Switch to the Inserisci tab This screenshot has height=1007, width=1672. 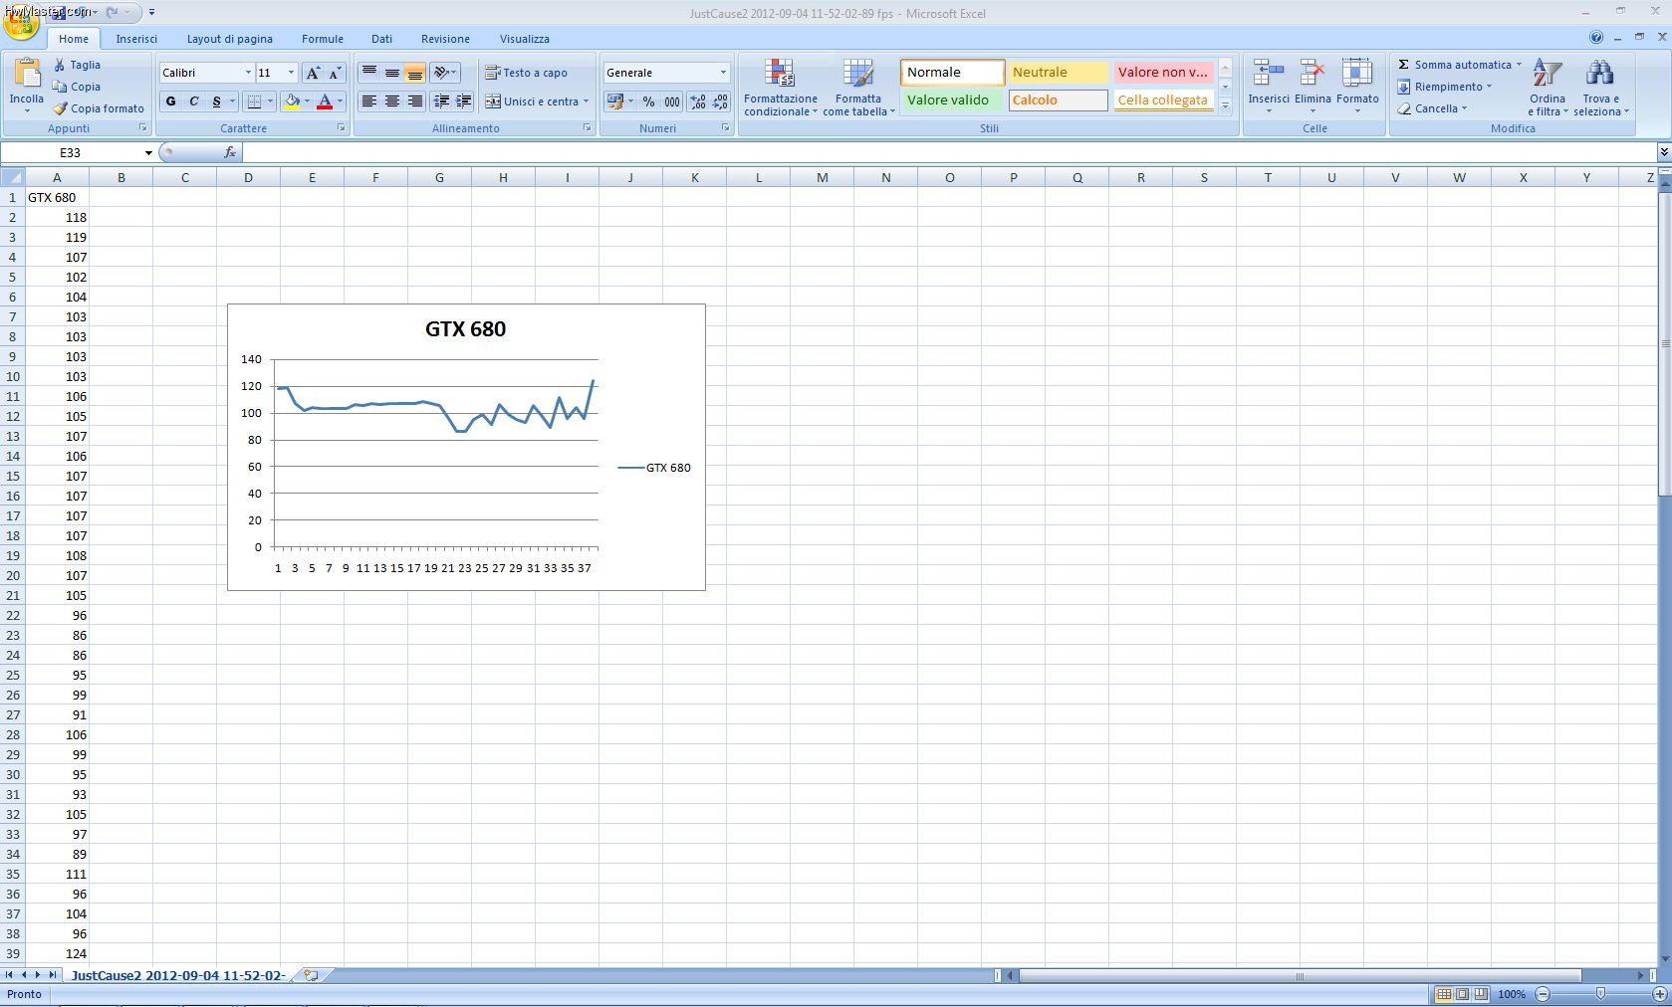(x=136, y=39)
